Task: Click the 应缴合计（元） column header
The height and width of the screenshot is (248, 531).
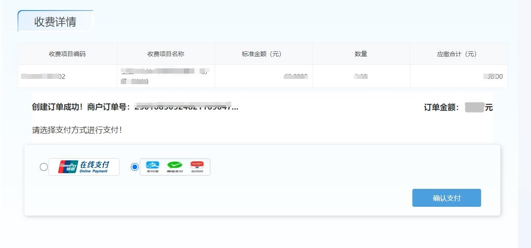Action: [458, 54]
